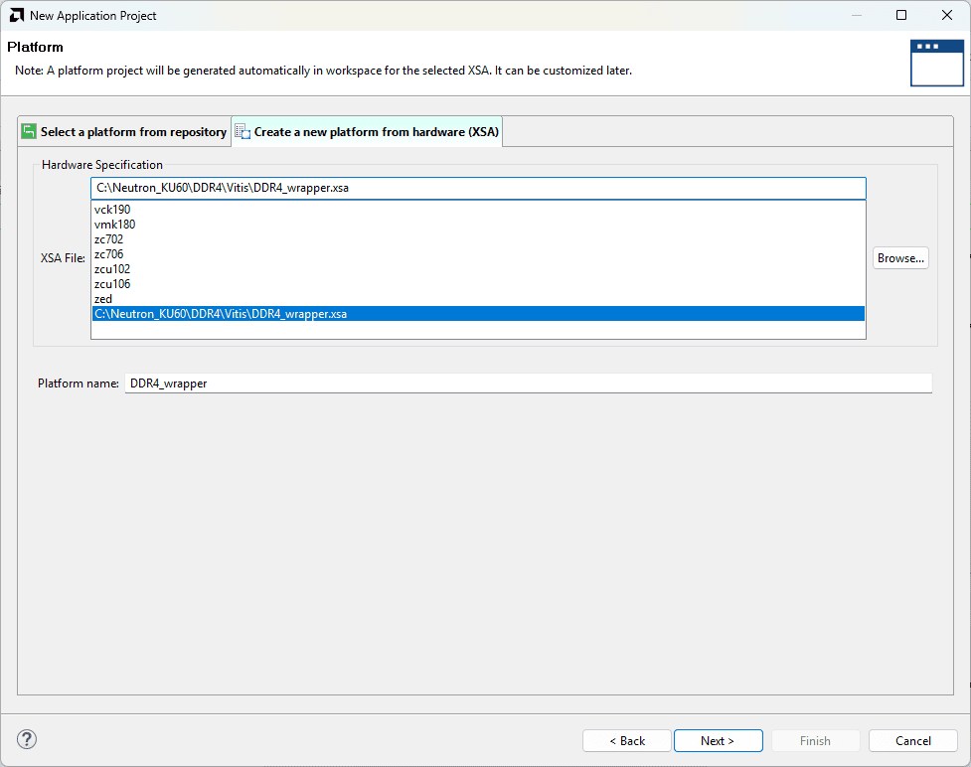Select vck190 from the XSA list
The image size is (971, 767).
[112, 210]
